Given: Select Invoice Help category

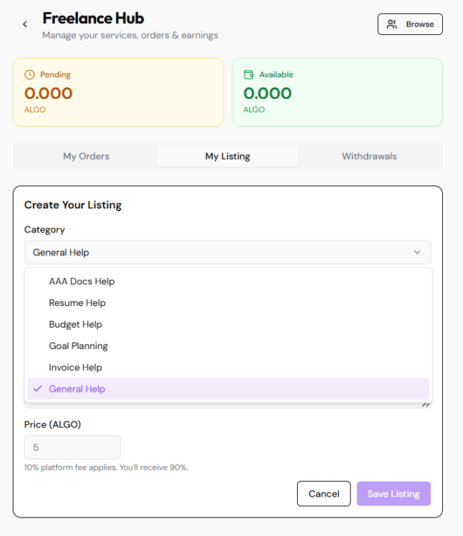Looking at the screenshot, I should 229,368.
